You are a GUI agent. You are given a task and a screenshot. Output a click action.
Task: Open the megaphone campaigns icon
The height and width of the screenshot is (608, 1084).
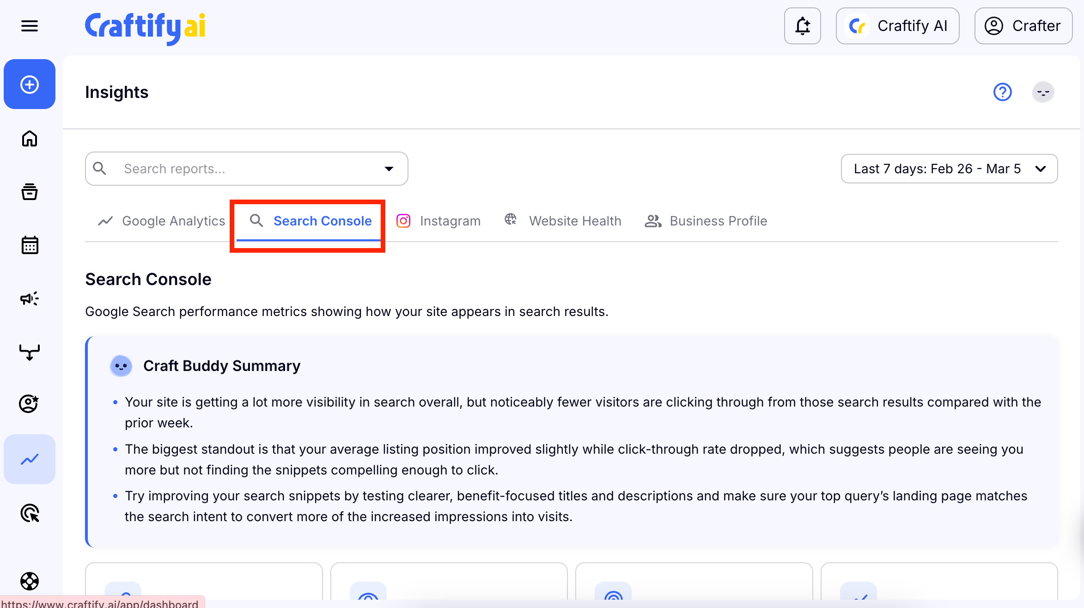30,298
